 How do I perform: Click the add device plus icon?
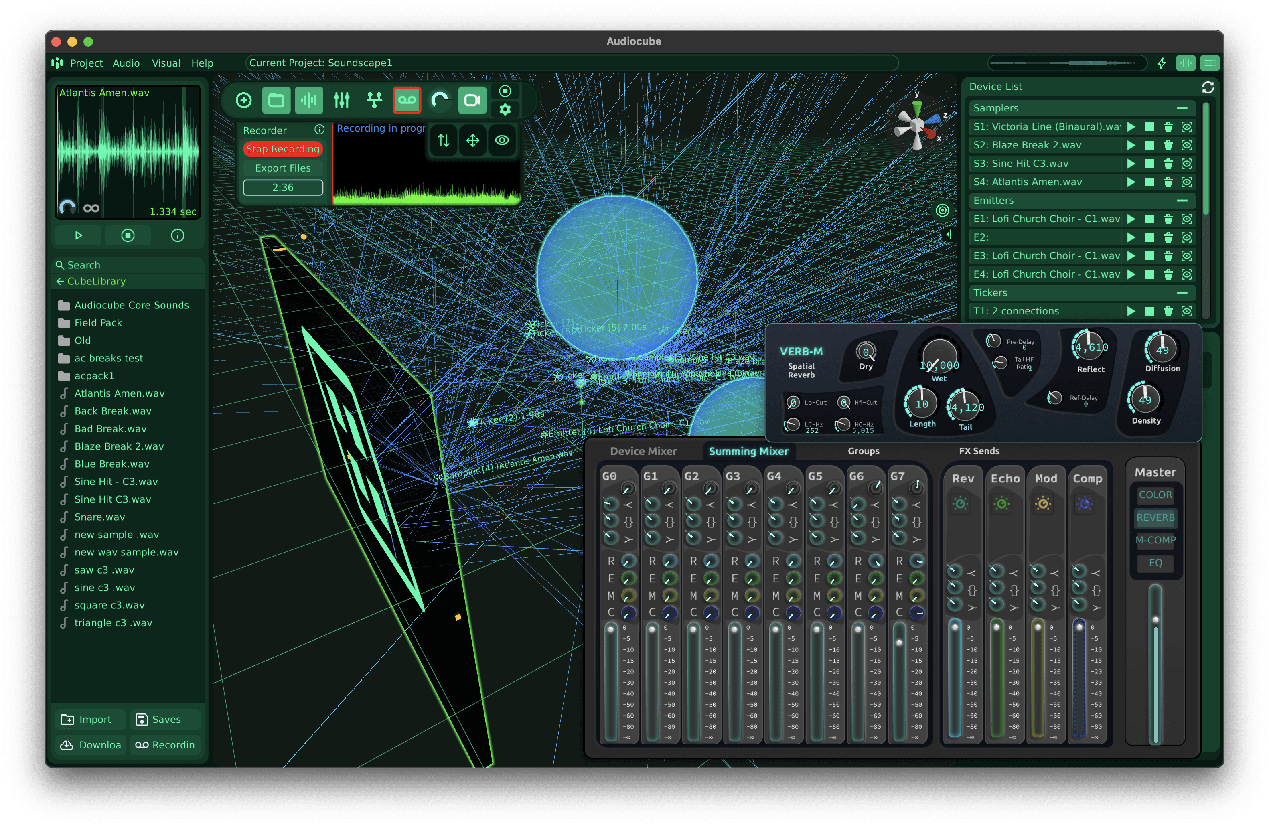tap(244, 100)
